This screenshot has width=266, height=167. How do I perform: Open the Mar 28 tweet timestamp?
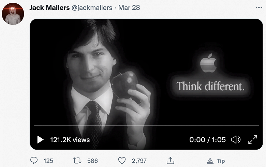pyautogui.click(x=129, y=7)
